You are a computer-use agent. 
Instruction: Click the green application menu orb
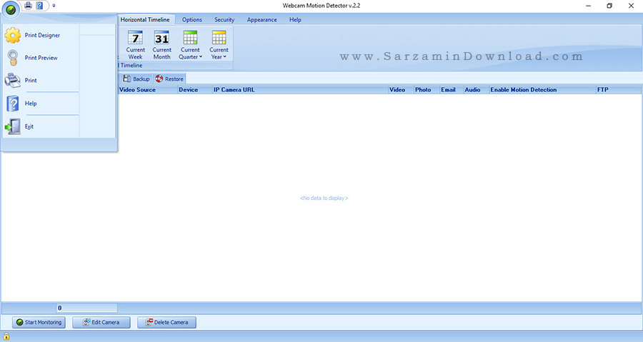11,9
